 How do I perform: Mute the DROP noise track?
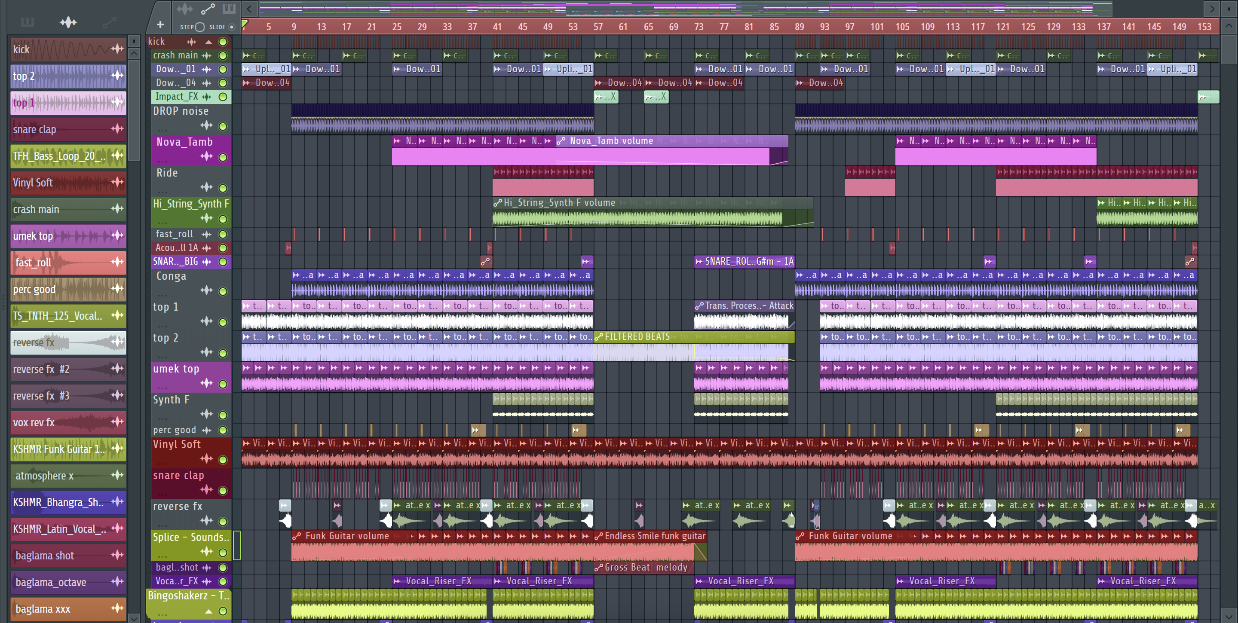pos(223,126)
